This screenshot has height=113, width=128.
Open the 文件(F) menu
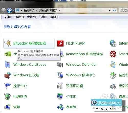click(x=8, y=17)
